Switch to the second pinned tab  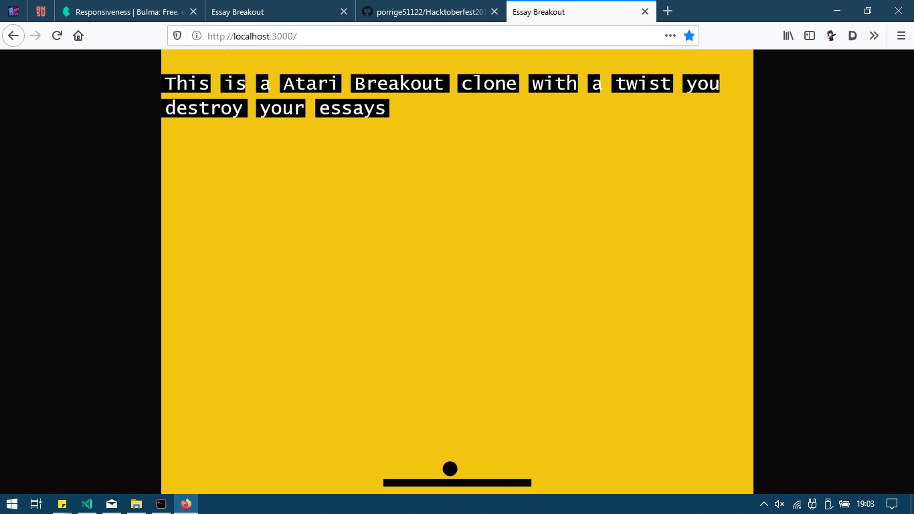[41, 11]
